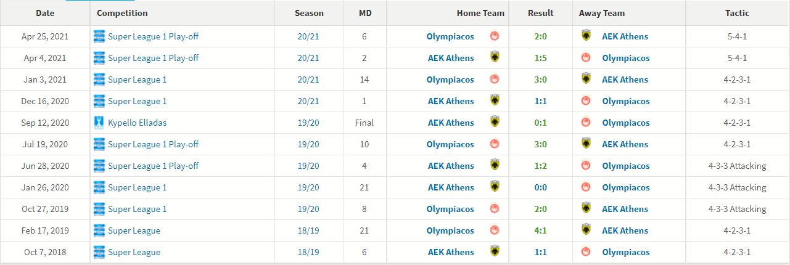The width and height of the screenshot is (790, 265).
Task: Click the Date column header
Action: click(x=45, y=13)
